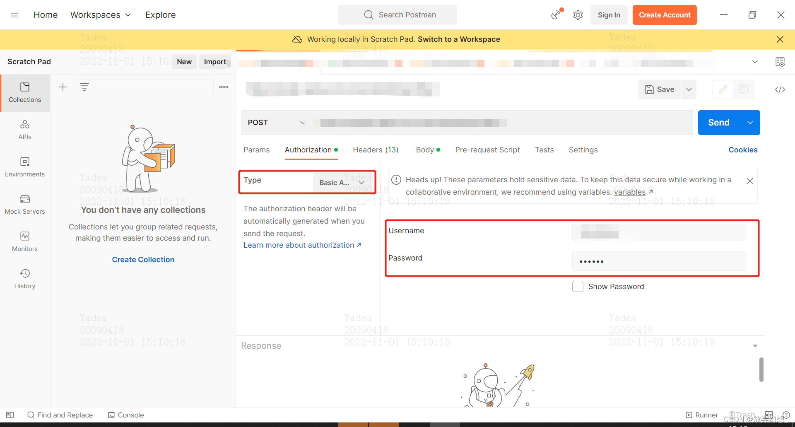The width and height of the screenshot is (795, 427).
Task: Click the satellite sync status icon
Action: pyautogui.click(x=556, y=14)
